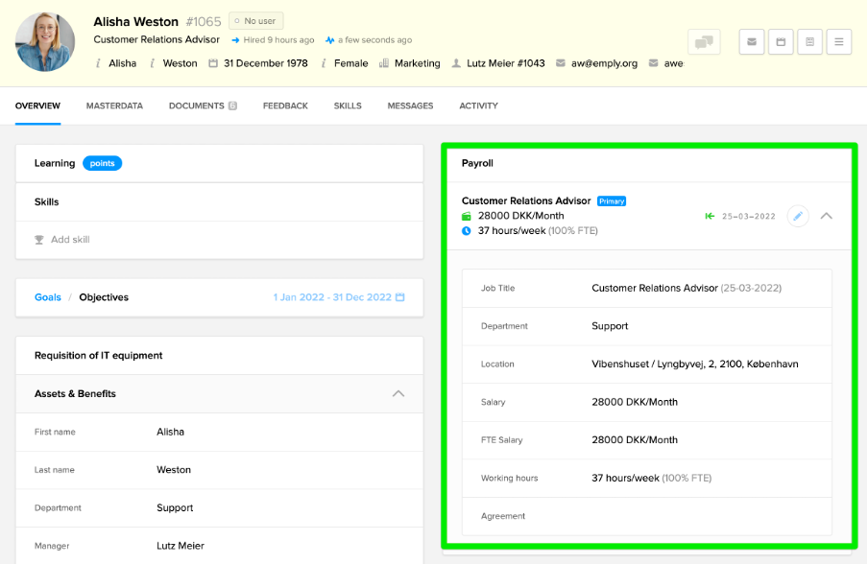Click Add skill
This screenshot has width=868, height=564.
tap(70, 240)
